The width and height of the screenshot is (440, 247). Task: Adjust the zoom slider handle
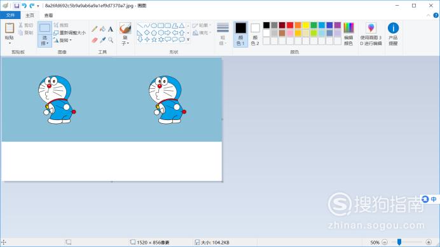coord(399,242)
